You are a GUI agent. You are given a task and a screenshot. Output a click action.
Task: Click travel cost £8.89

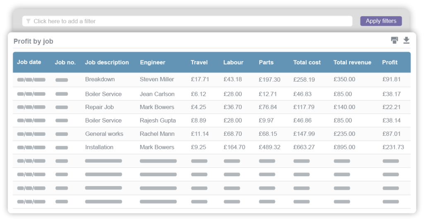tap(198, 120)
